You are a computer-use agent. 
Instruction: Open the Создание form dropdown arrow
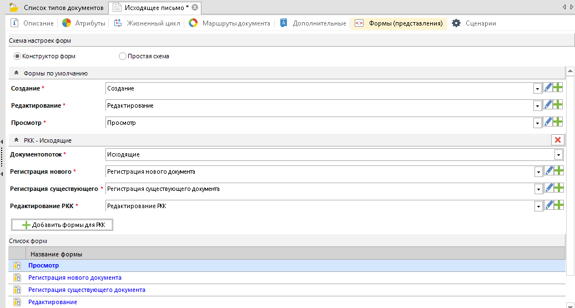click(537, 89)
